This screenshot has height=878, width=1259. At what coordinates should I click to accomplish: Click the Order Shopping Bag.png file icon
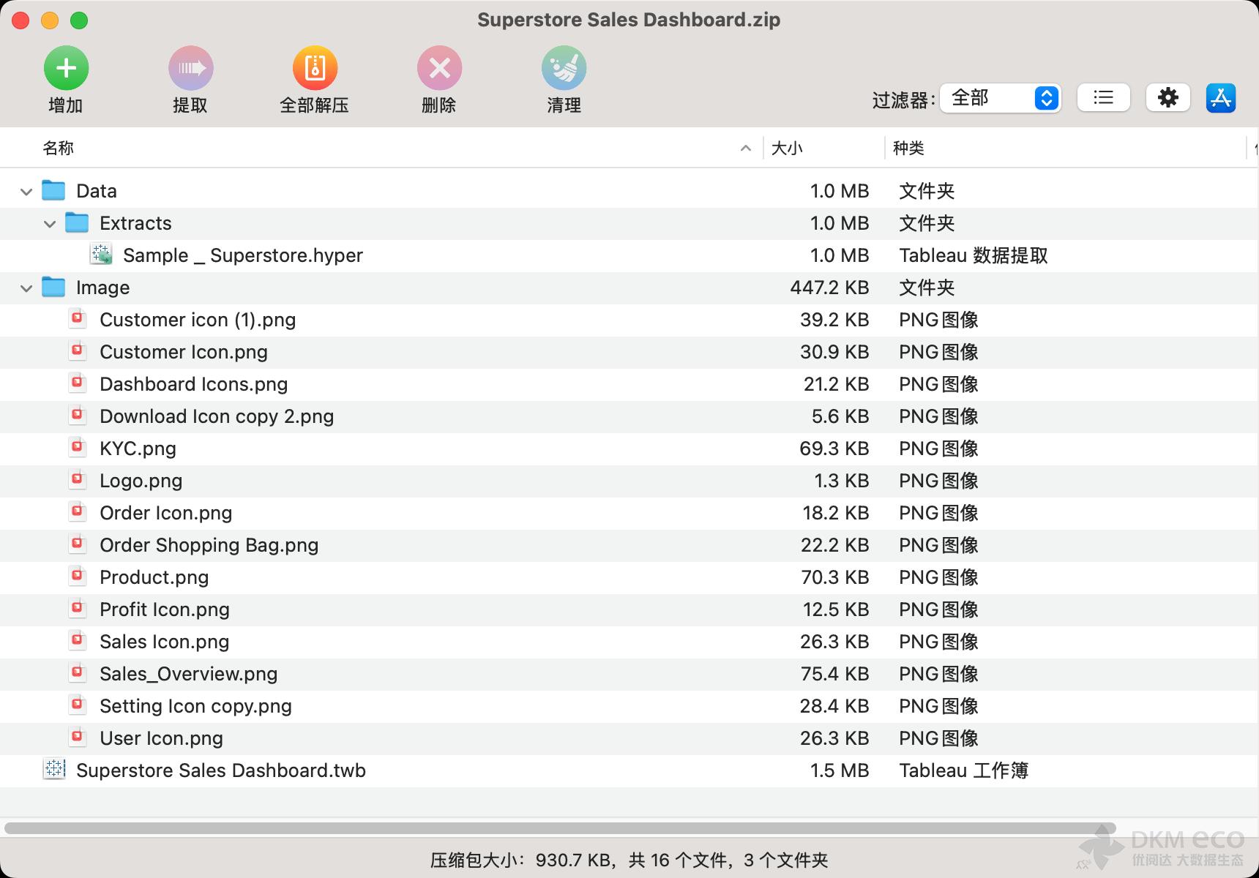pyautogui.click(x=78, y=544)
